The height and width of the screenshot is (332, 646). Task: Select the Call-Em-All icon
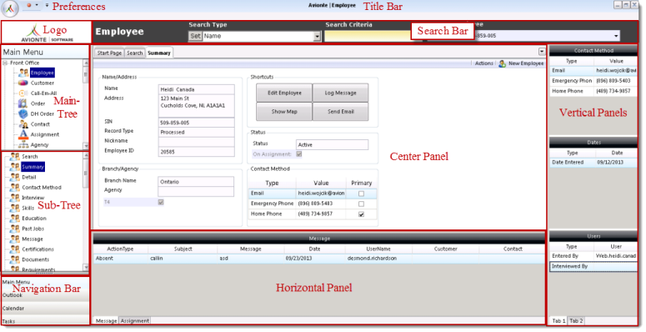click(23, 93)
